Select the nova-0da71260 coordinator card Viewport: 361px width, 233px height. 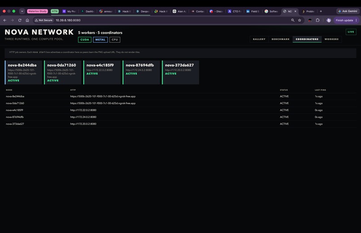tap(63, 72)
